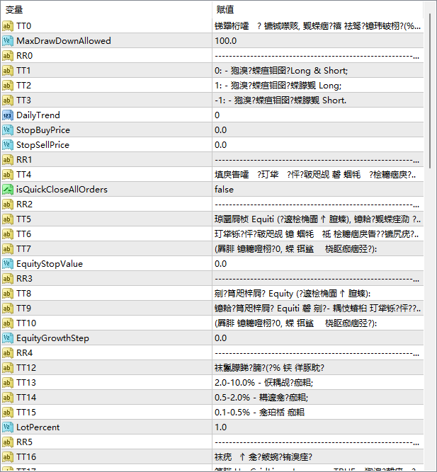Click the string icon beside TT8
The image size is (437, 472).
click(x=8, y=294)
